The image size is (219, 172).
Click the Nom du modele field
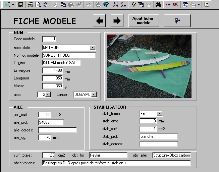69,55
